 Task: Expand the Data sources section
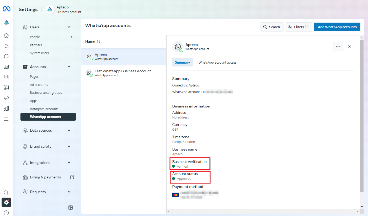click(x=69, y=130)
